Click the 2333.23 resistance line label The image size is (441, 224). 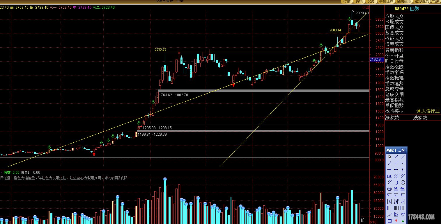pos(160,50)
